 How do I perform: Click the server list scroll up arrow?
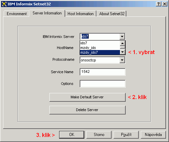(122, 43)
